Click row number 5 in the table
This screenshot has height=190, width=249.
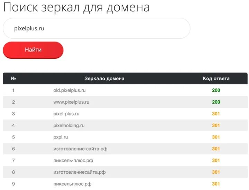[13, 137]
